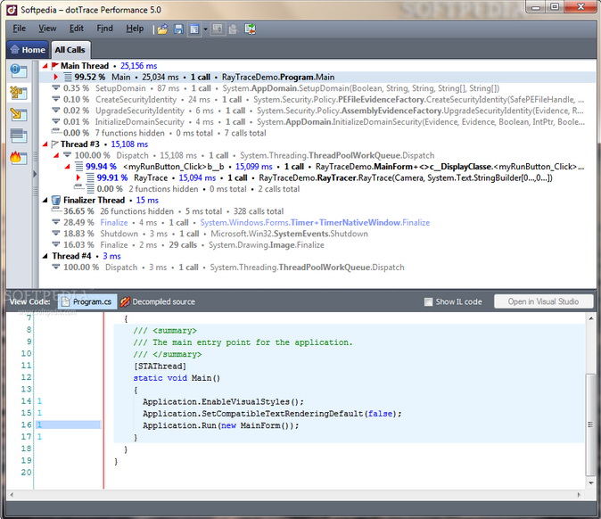This screenshot has width=601, height=519.
Task: Click function icon of 99.94 % myRunButton_Click row
Action: [79, 167]
